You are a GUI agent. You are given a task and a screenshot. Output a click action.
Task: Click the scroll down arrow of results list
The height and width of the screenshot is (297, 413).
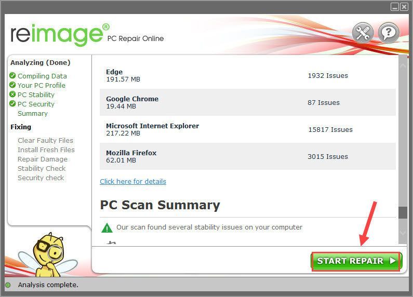click(403, 233)
